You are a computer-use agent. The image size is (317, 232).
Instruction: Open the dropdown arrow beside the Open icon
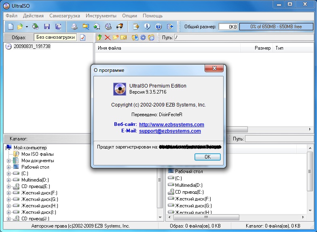[x=27, y=27]
